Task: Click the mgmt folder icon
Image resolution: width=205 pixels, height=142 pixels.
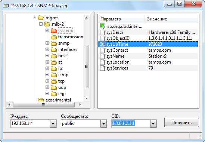Action: [41, 18]
